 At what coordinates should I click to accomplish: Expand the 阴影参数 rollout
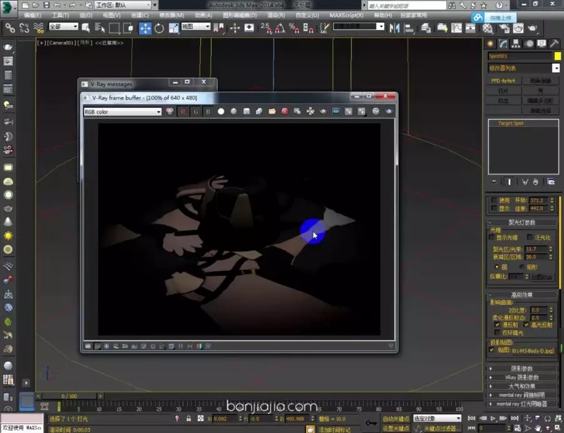click(521, 368)
